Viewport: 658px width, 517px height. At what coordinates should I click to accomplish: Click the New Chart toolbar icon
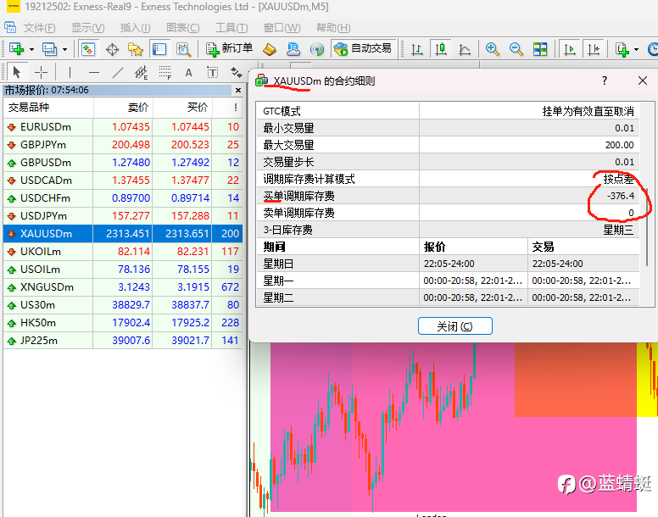click(x=16, y=49)
